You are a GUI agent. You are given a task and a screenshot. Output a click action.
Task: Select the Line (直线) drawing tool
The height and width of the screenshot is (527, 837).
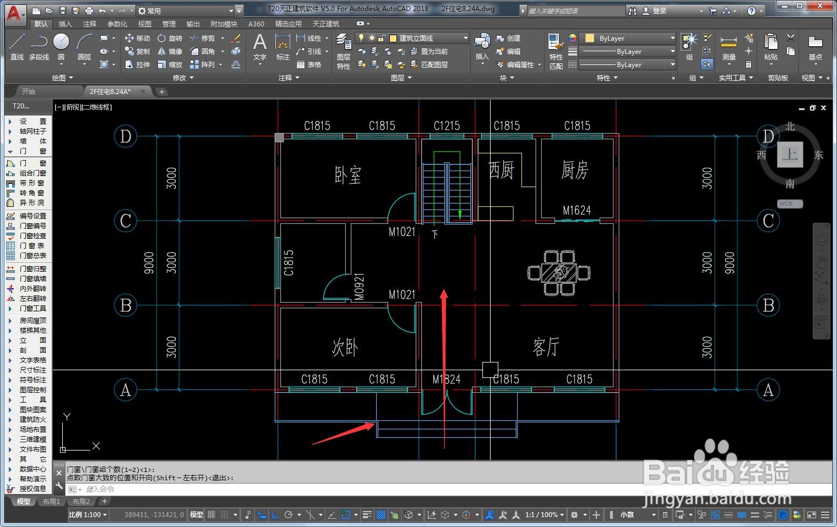(x=17, y=46)
